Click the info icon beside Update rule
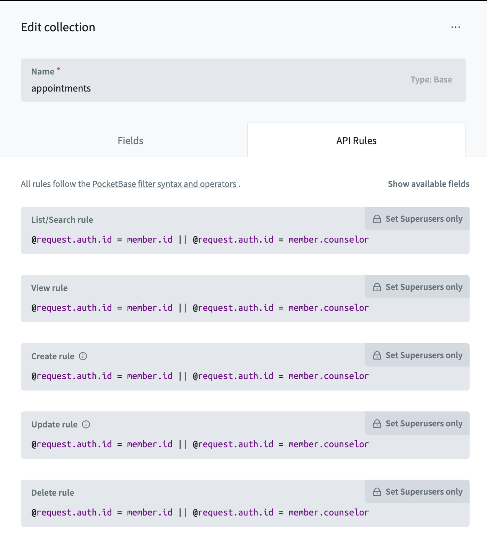 86,424
